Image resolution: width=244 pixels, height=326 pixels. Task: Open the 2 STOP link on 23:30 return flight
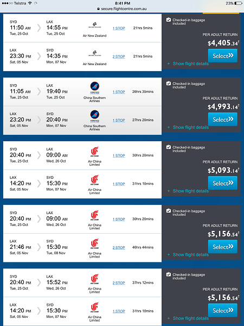[x=119, y=57]
